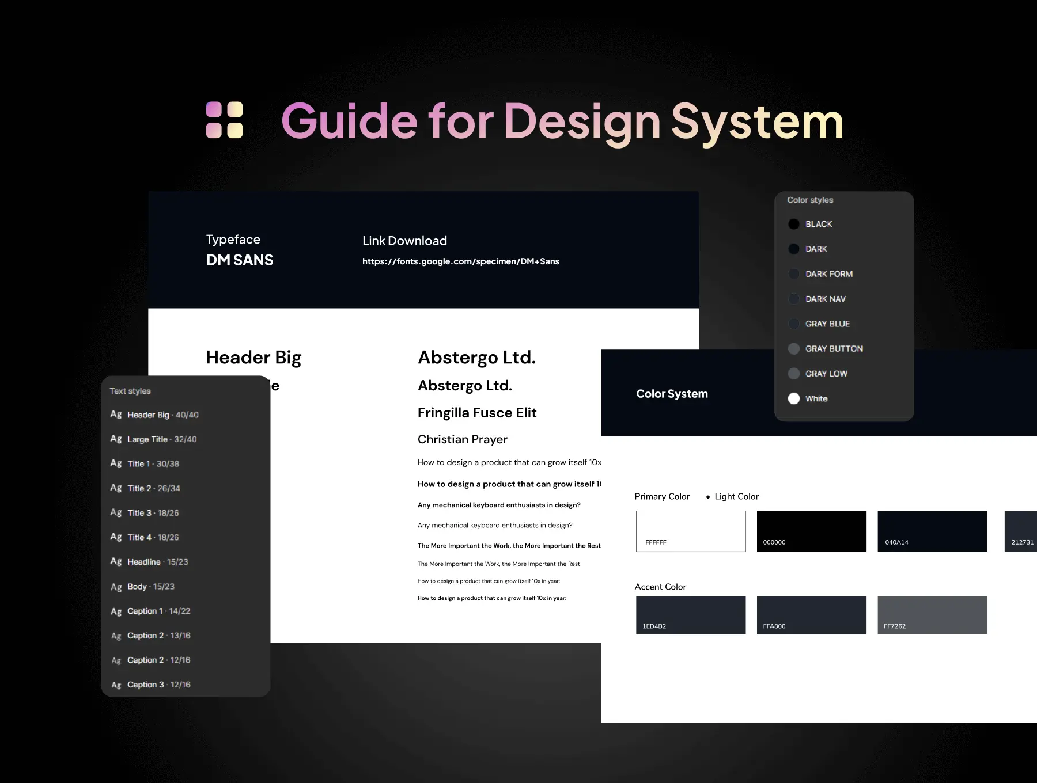Screen dimensions: 1037x783
Task: Choose the GRAY LOW color style circle
Action: tap(793, 373)
